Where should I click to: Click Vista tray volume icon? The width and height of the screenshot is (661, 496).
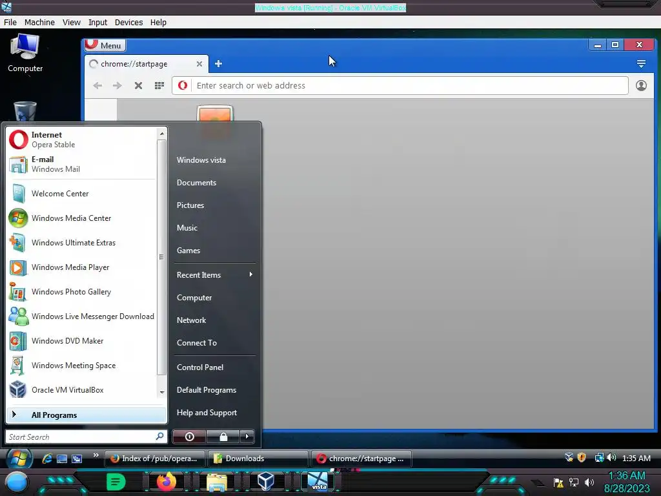click(612, 458)
